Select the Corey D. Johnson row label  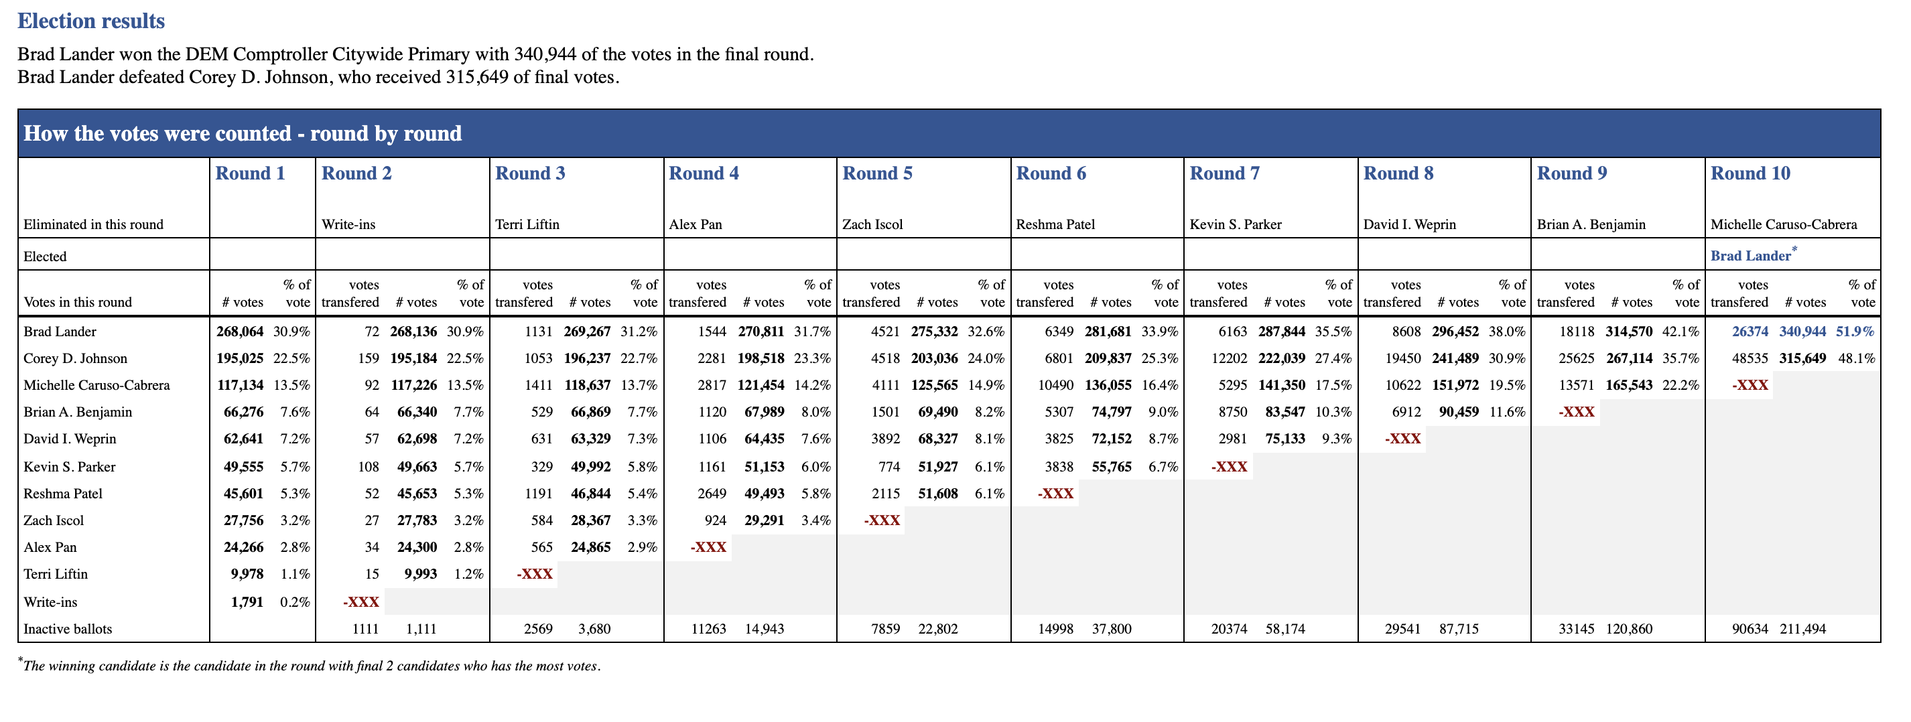pyautogui.click(x=75, y=358)
